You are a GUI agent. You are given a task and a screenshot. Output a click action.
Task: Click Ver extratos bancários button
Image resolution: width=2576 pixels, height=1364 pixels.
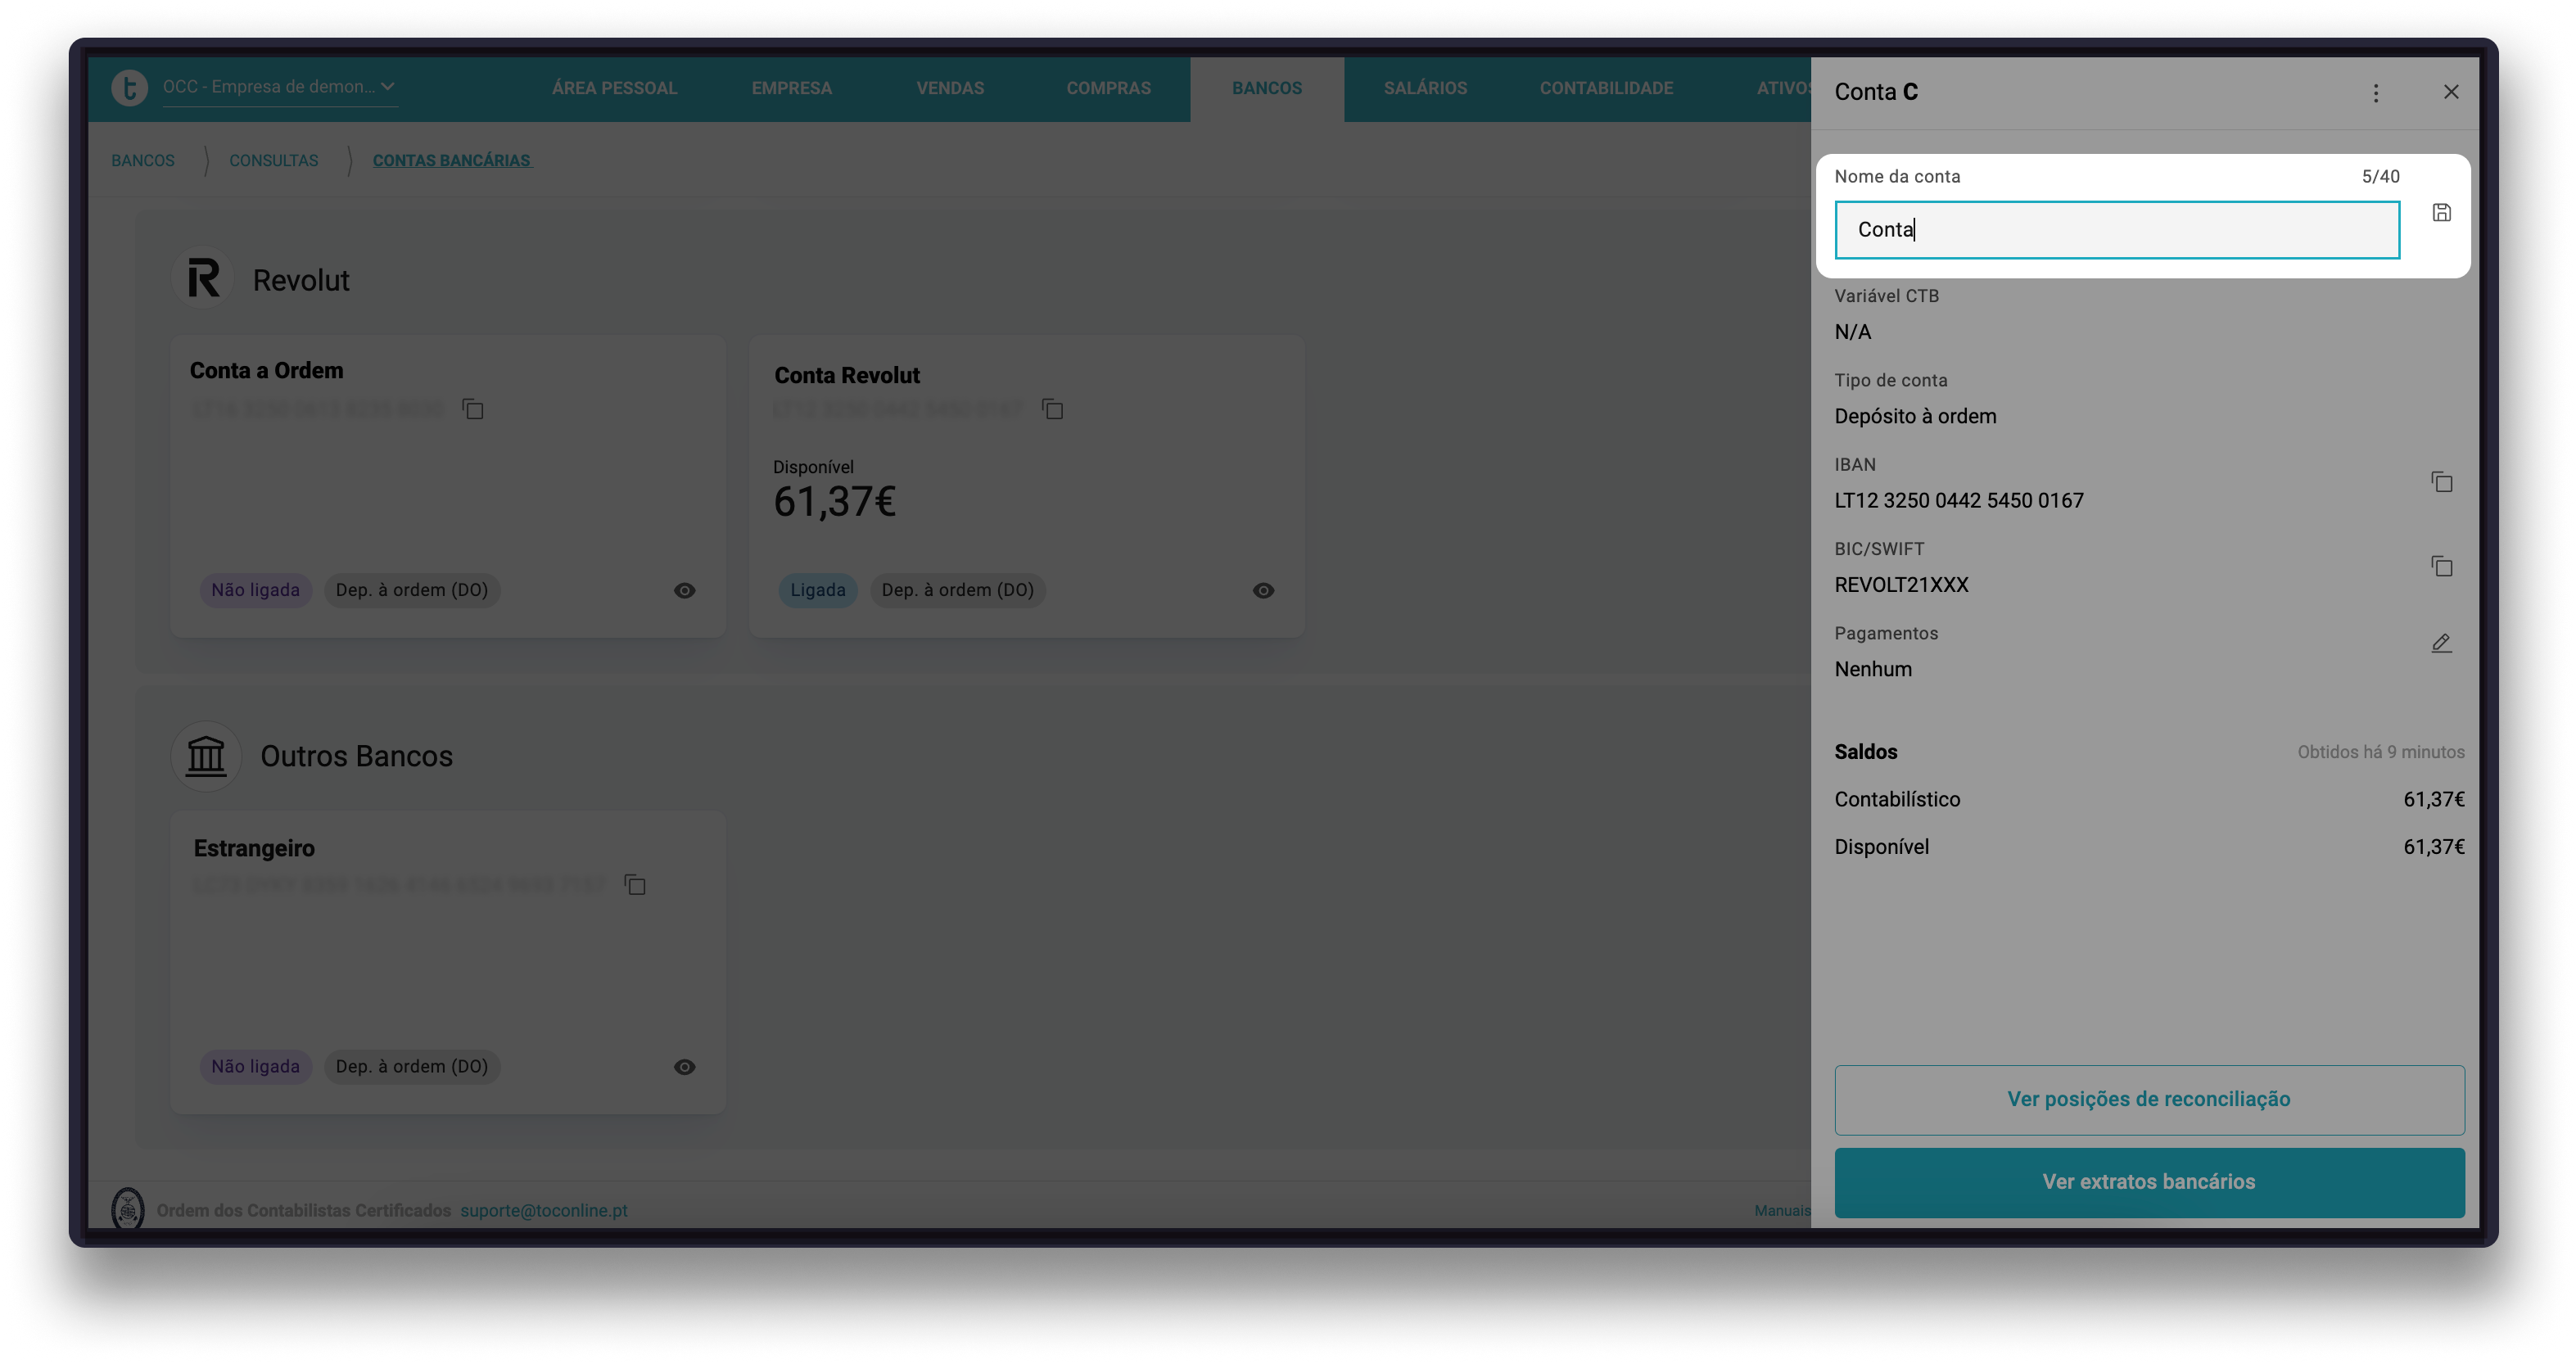point(2148,1182)
